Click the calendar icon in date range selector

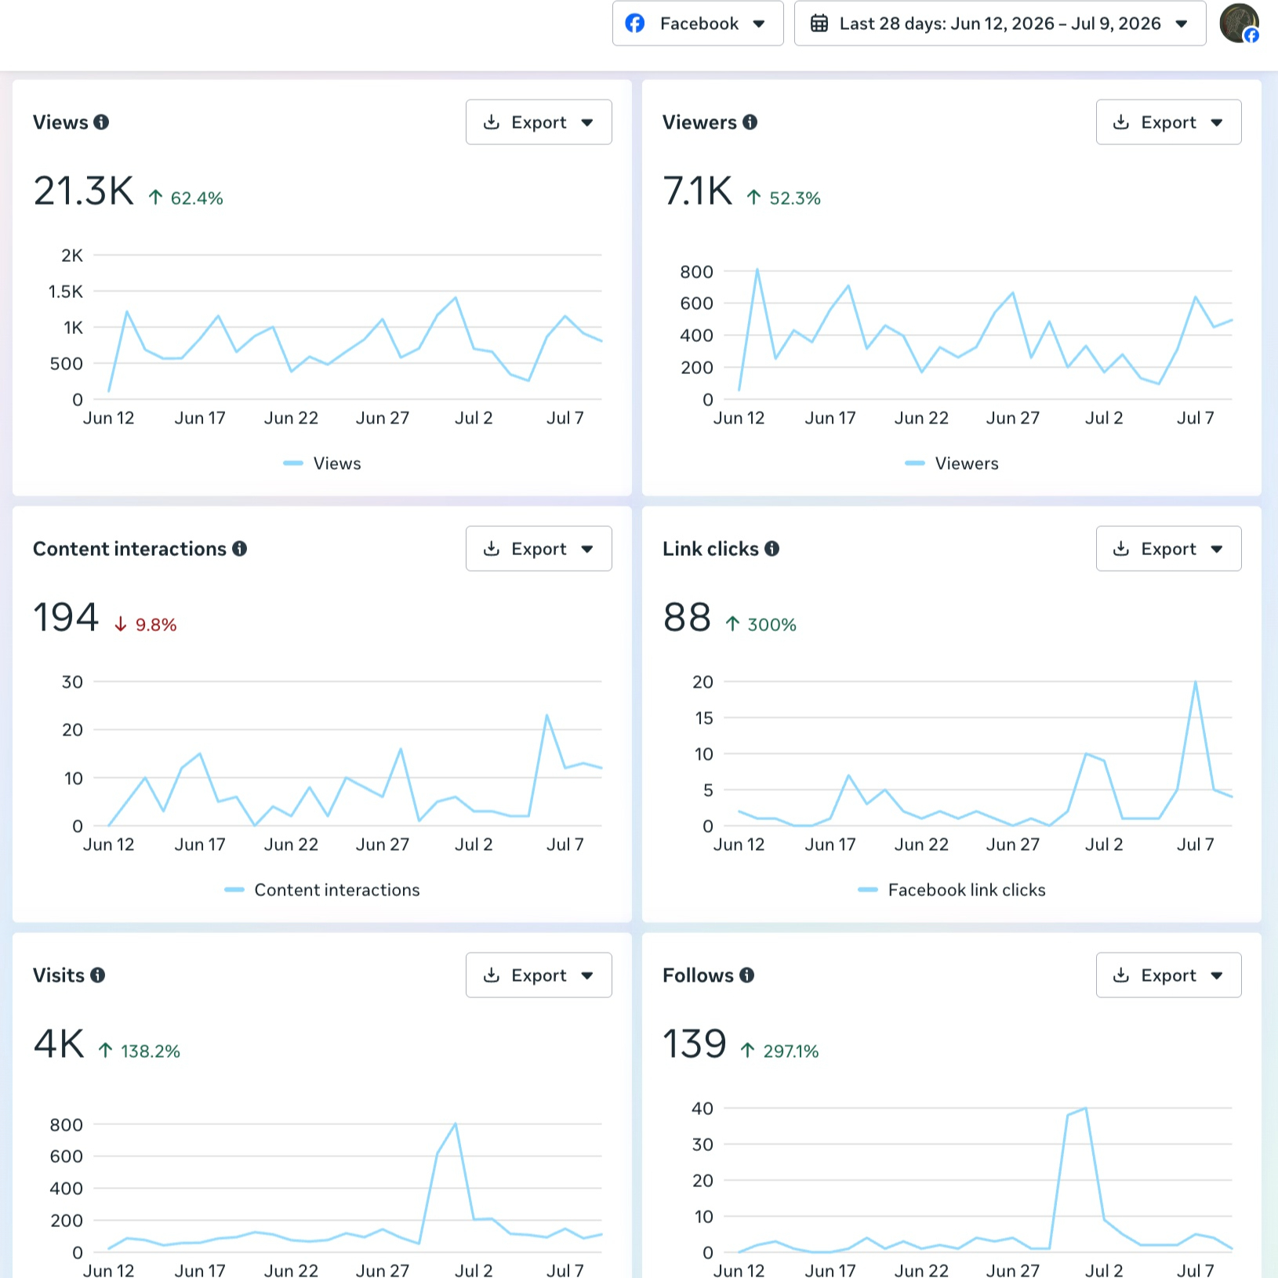819,24
